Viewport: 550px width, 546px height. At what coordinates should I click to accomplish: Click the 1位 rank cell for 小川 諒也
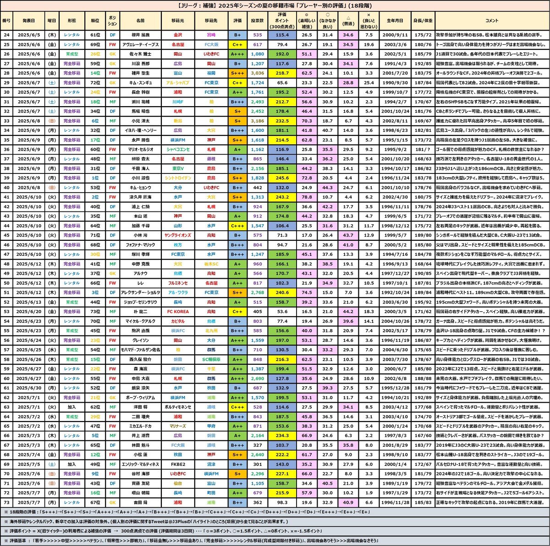95,179
